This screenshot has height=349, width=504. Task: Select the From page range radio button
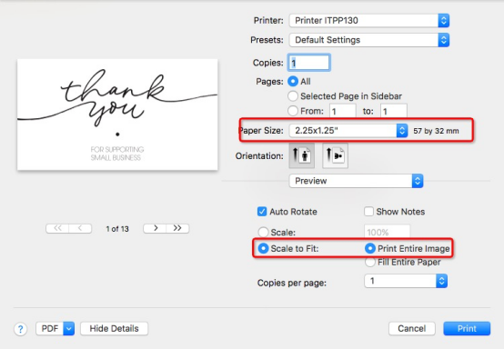coord(293,111)
